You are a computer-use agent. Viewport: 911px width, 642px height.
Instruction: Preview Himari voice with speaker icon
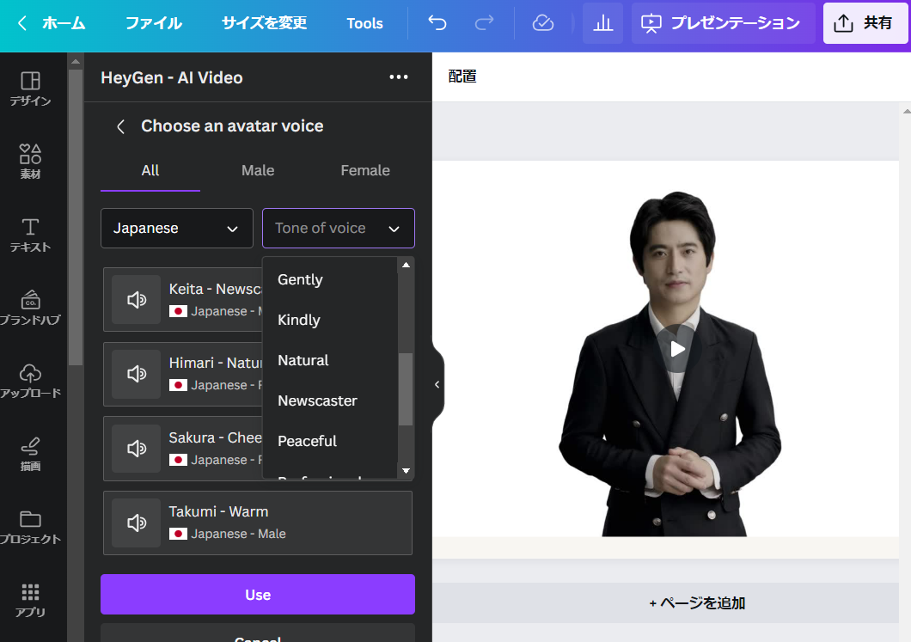(x=137, y=374)
